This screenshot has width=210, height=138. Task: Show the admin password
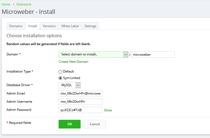108,110
